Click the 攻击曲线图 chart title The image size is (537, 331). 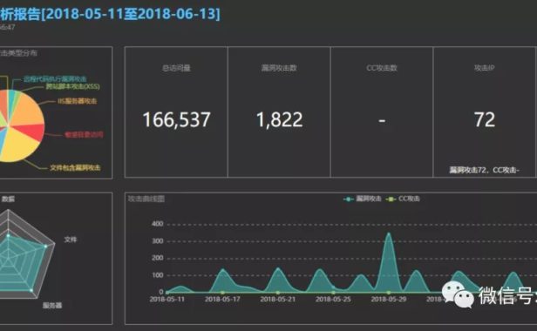click(146, 199)
